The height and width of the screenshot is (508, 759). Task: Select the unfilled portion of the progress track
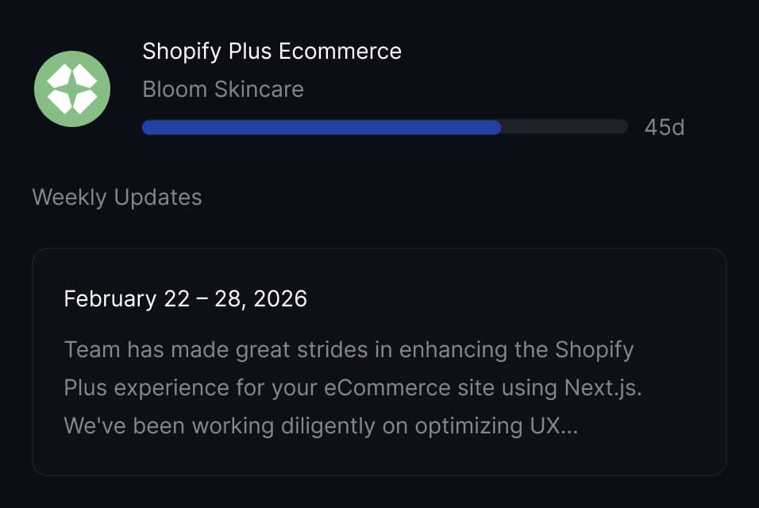564,127
